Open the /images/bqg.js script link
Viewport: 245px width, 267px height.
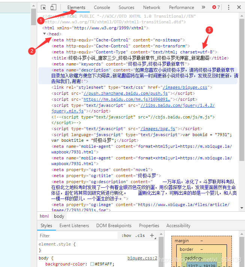click(x=158, y=129)
